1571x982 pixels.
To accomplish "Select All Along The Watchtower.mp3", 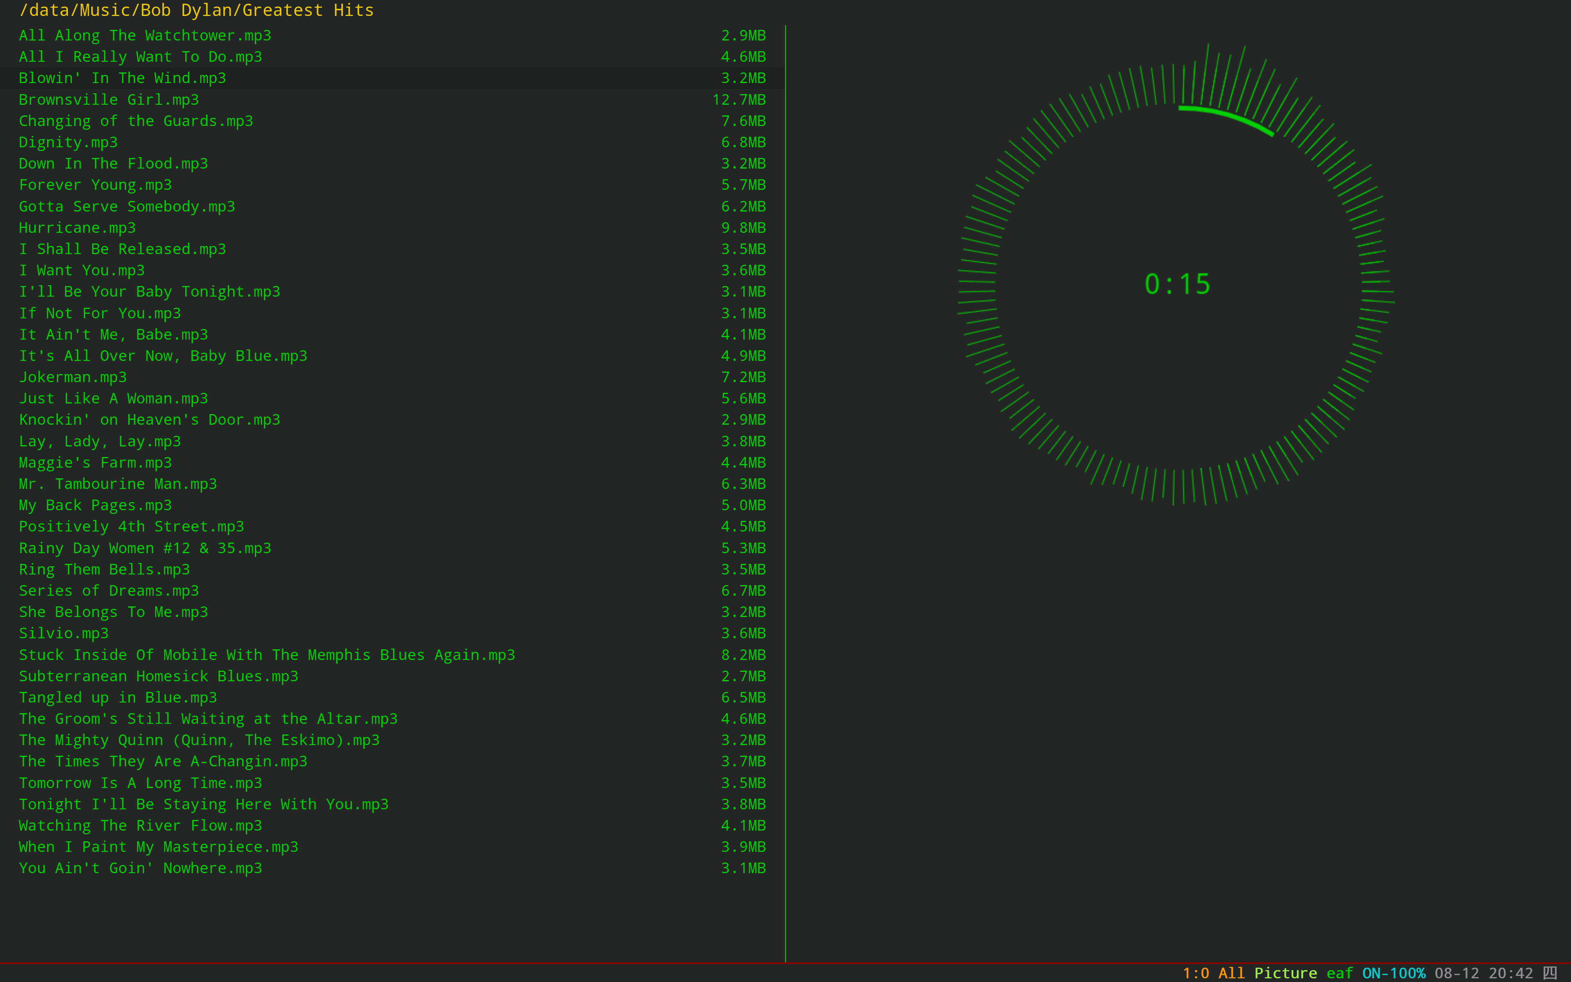I will 145,36.
